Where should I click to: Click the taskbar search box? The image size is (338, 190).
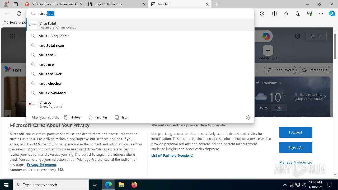pyautogui.click(x=51, y=185)
